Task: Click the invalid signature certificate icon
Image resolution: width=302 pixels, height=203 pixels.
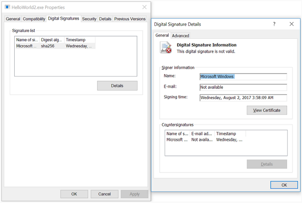Action: [x=166, y=47]
